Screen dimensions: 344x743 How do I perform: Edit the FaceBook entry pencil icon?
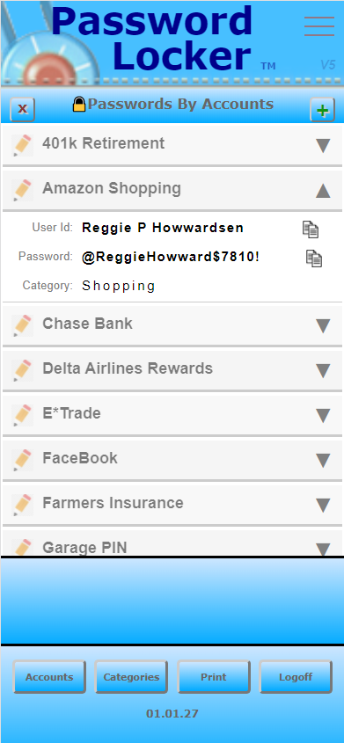22,460
